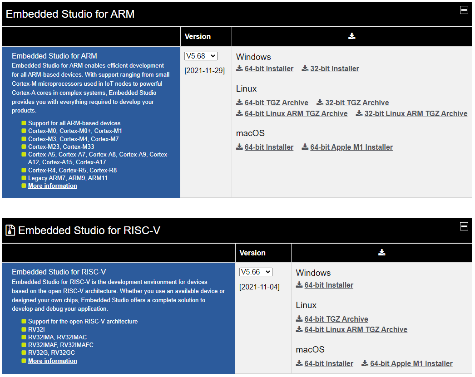Click the release date [2021-11-04]
The height and width of the screenshot is (377, 475).
(259, 287)
